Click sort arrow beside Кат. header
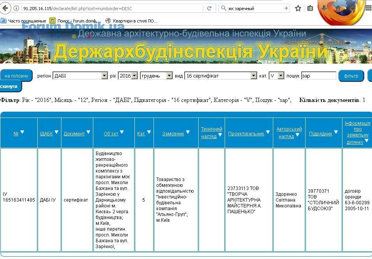Screen dimensions: 372x259 coord(149,132)
